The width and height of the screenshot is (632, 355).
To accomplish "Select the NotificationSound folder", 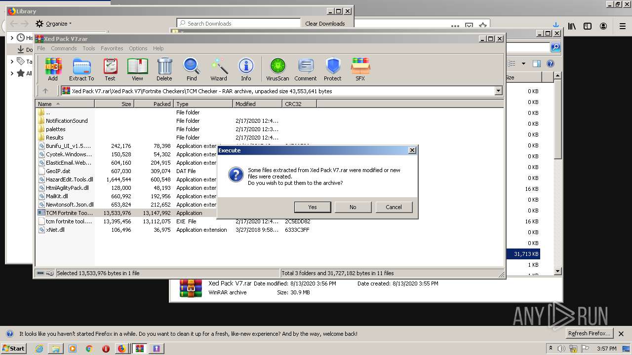I will coord(67,121).
